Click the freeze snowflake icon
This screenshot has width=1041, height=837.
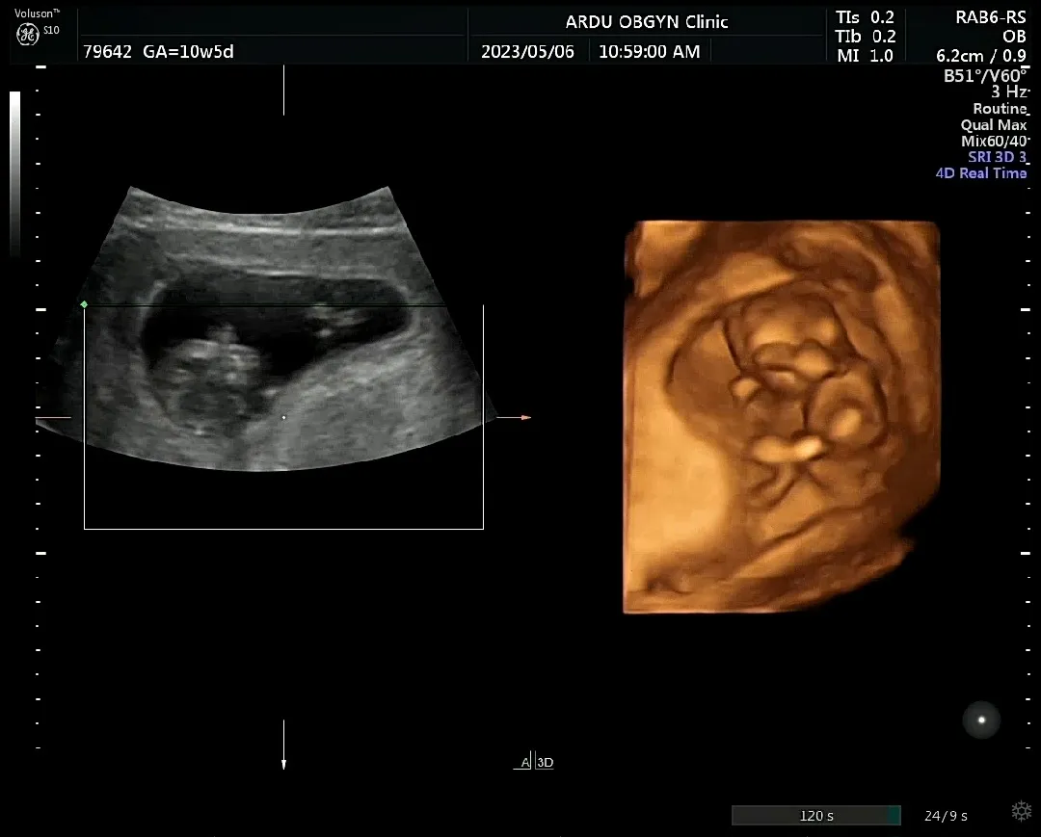pos(1021,810)
